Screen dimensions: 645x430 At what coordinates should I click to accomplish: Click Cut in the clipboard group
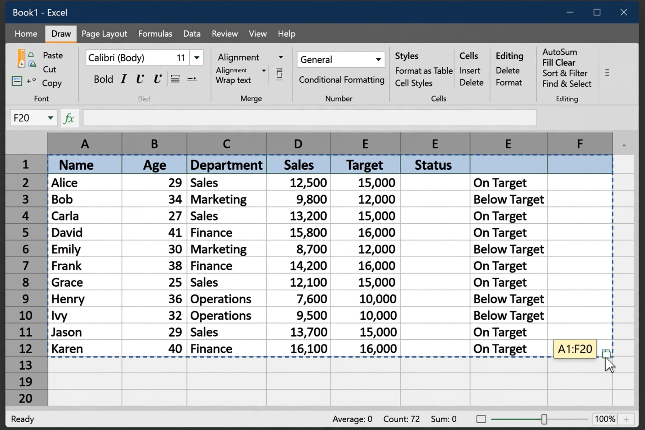[49, 70]
